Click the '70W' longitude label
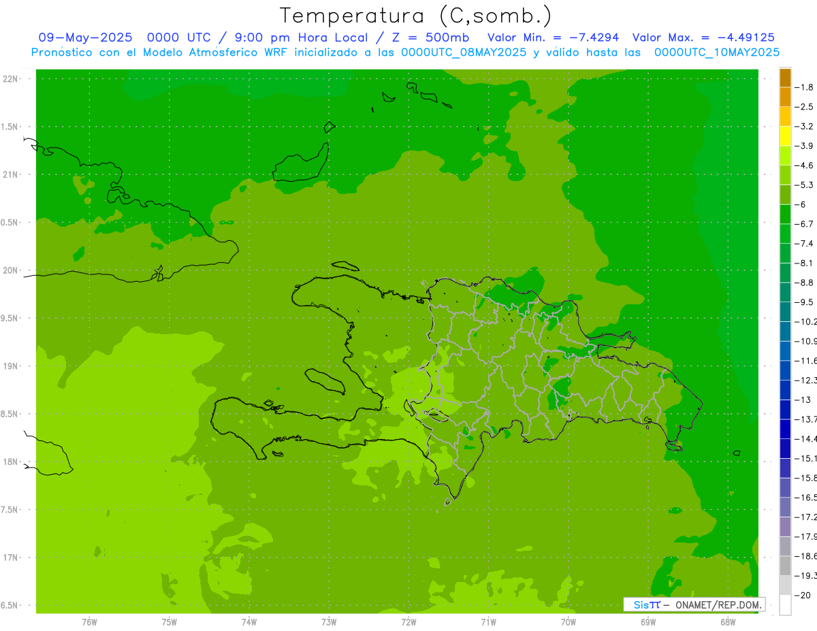 click(x=568, y=622)
